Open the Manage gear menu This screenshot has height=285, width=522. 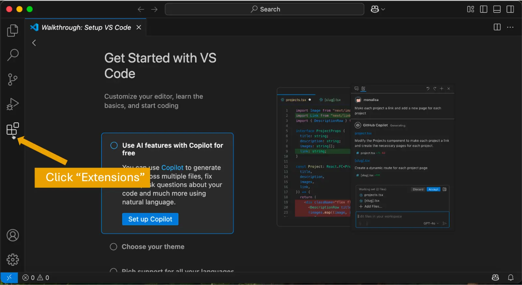coord(13,260)
